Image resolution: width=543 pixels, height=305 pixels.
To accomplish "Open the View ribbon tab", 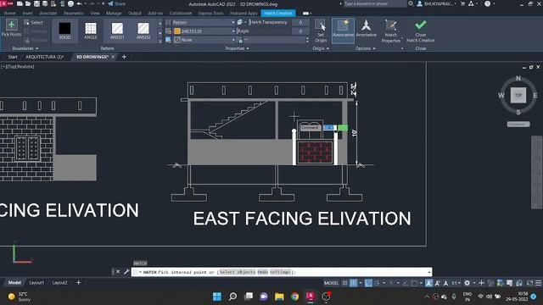I will (x=94, y=14).
